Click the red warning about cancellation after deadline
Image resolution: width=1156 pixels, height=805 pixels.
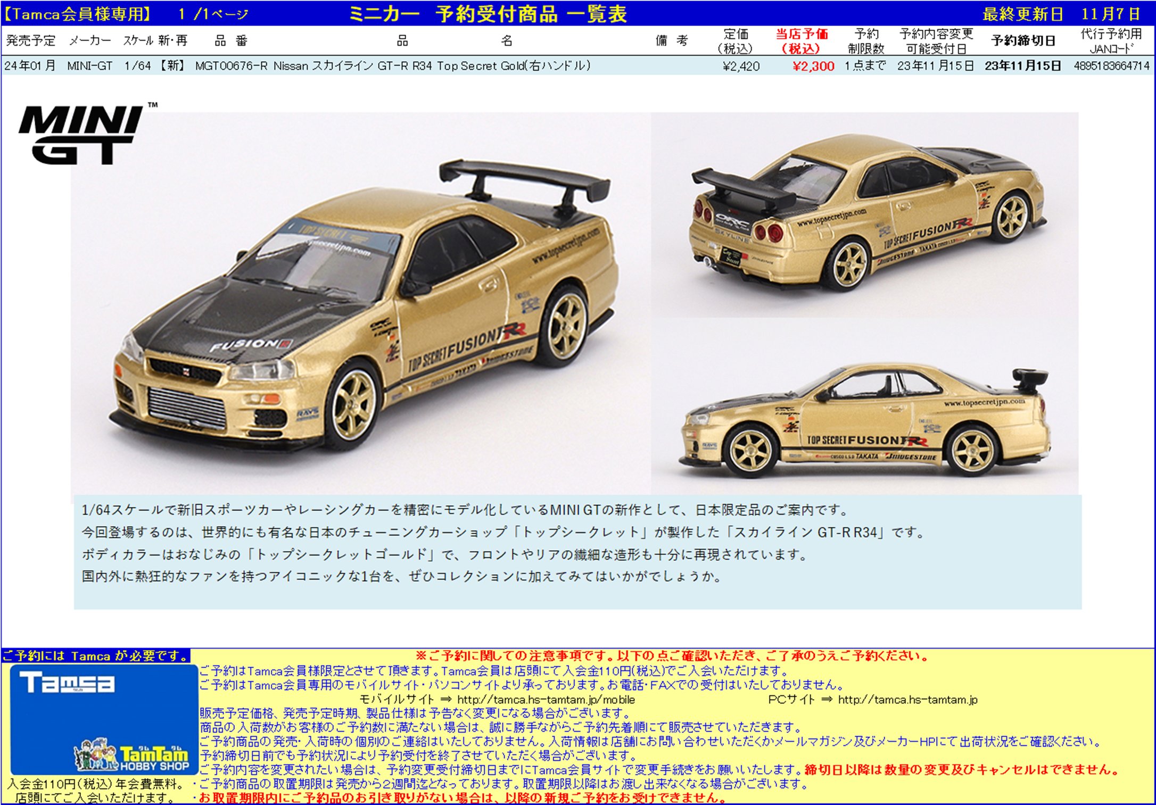[x=962, y=769]
